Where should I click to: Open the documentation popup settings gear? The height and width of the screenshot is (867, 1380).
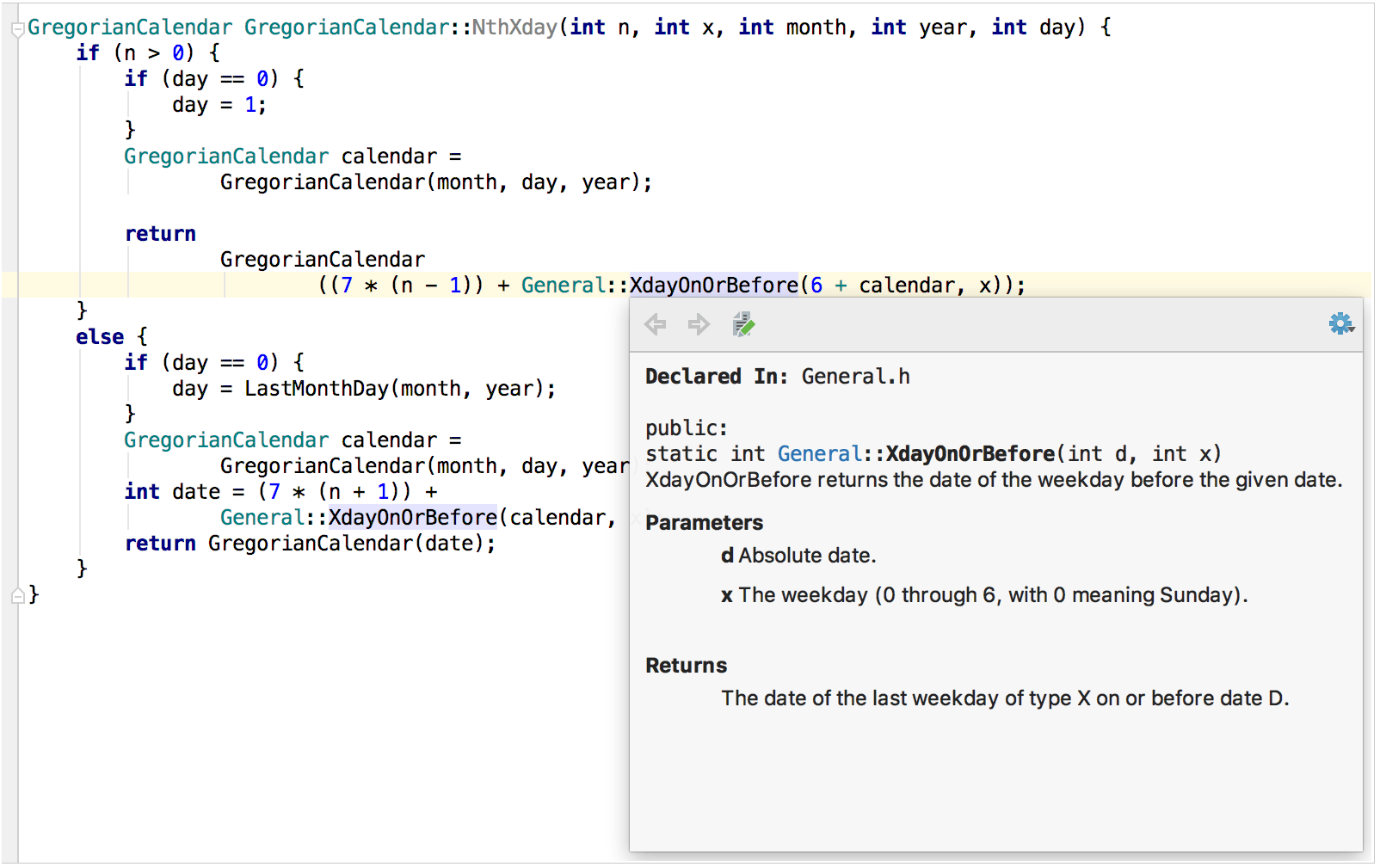[x=1339, y=324]
